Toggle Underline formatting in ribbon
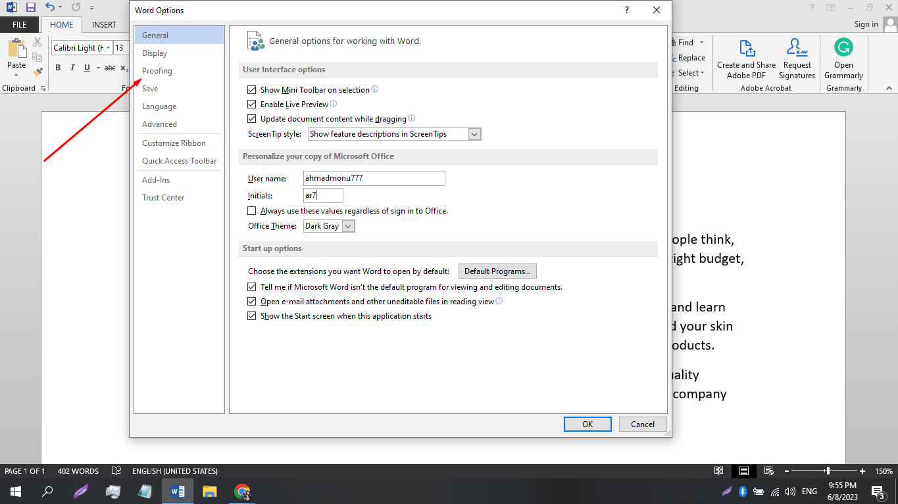Image resolution: width=898 pixels, height=504 pixels. pos(86,68)
